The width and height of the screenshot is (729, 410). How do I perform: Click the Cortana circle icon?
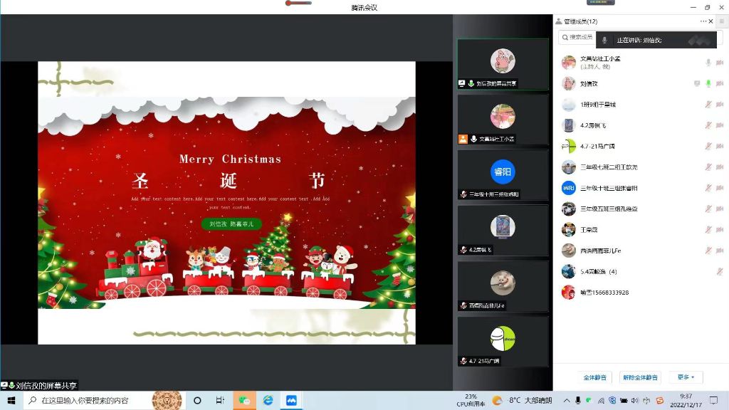197,401
